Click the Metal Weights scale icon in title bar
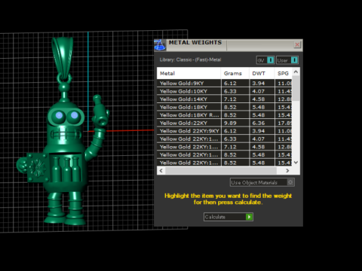This screenshot has height=271, width=362. (160, 45)
